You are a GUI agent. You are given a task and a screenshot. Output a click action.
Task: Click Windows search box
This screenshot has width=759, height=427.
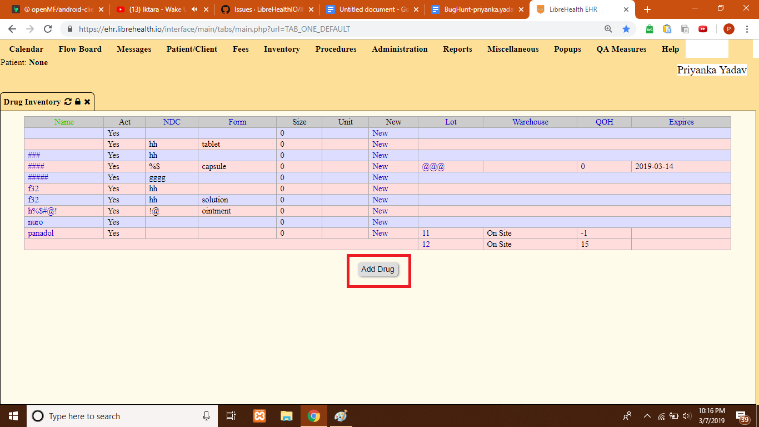point(121,416)
